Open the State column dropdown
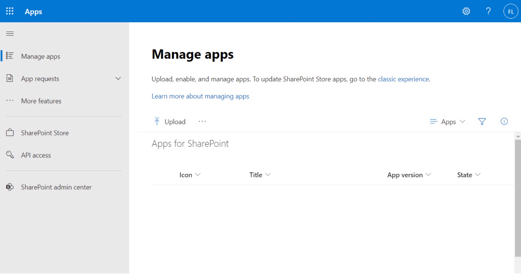 pos(468,175)
